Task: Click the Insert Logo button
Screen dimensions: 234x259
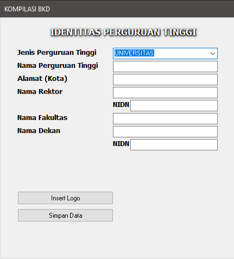Action: tap(65, 198)
